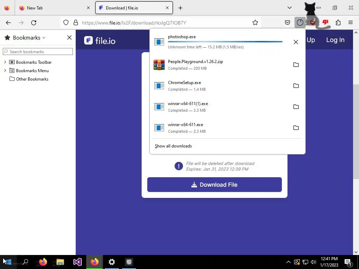The image size is (359, 269).
Task: Open Windows taskbar search
Action: pyautogui.click(x=25, y=262)
